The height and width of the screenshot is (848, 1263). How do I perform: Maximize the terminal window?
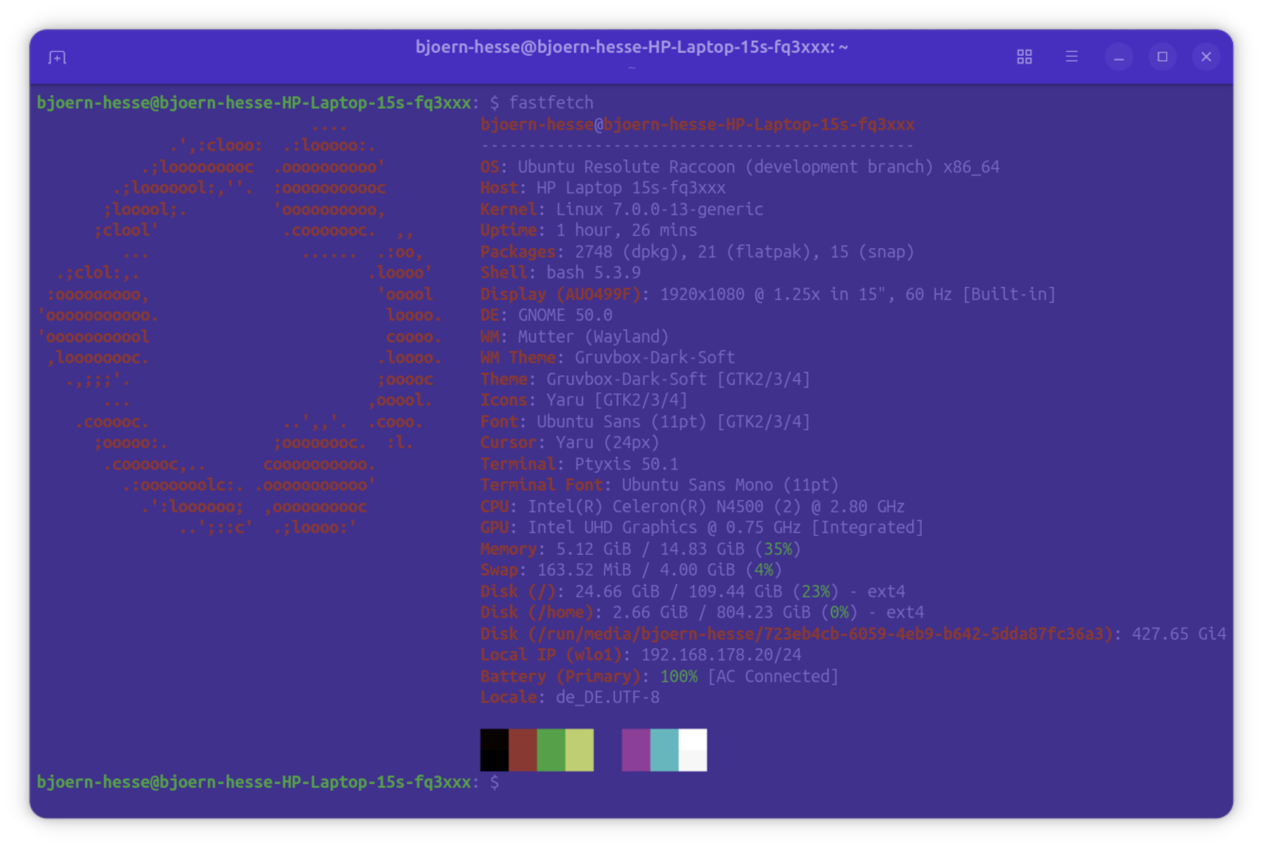(x=1162, y=57)
